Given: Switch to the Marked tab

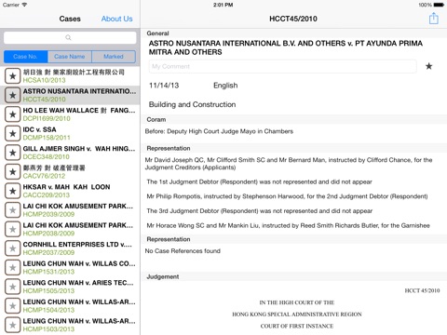Looking at the screenshot, I should (114, 57).
